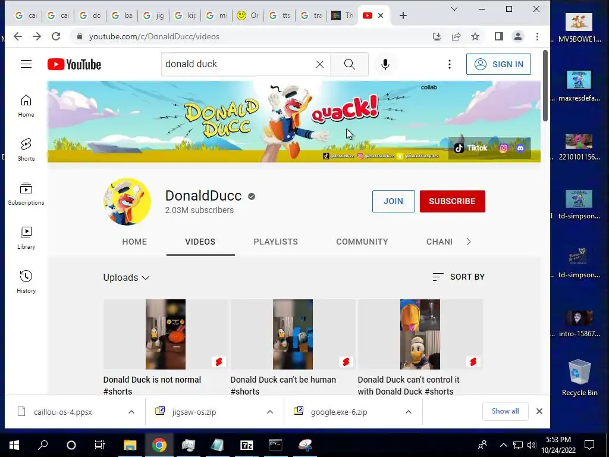The height and width of the screenshot is (457, 609).
Task: Clear the search box text
Action: (x=319, y=64)
